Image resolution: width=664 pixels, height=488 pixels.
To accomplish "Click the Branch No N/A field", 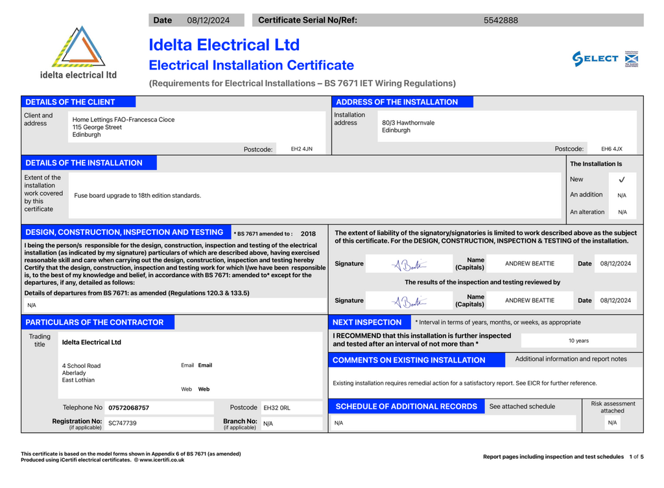I will (291, 423).
